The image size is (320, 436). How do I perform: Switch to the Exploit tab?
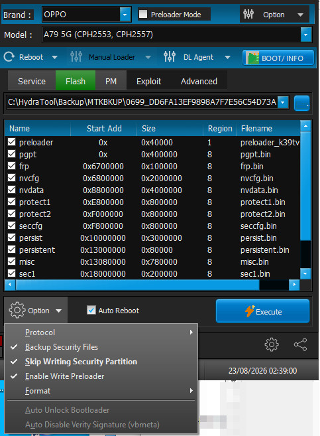[x=149, y=81]
